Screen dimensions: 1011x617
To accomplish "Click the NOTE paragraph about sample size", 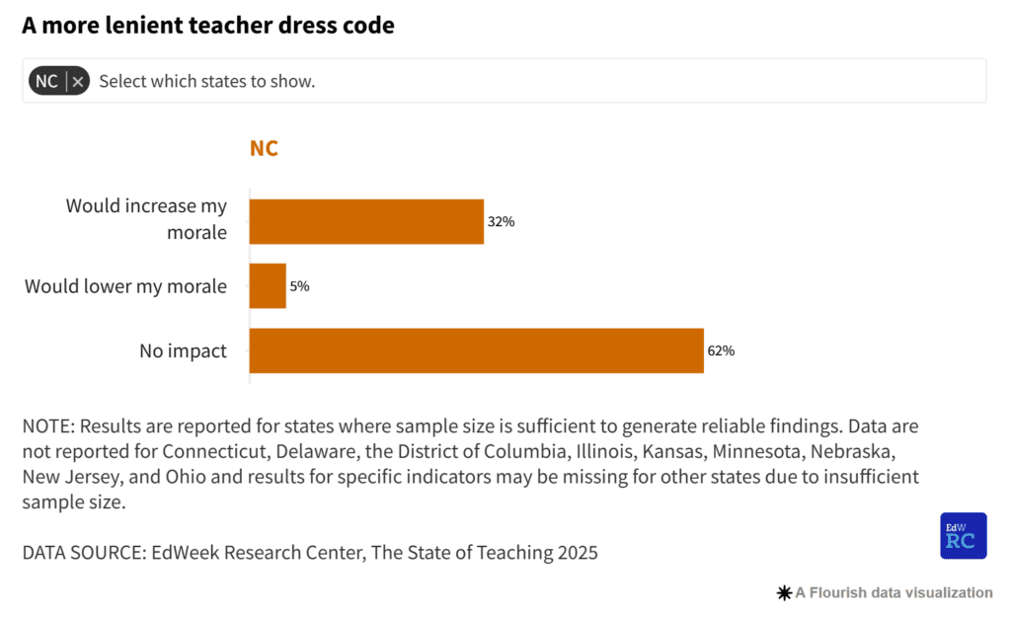I will [471, 464].
